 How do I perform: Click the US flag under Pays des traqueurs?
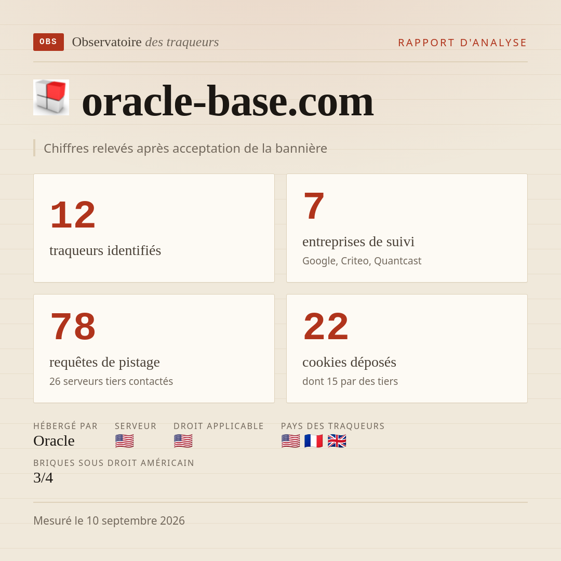290,441
